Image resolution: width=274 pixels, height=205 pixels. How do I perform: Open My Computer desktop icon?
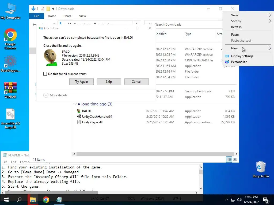click(x=10, y=11)
